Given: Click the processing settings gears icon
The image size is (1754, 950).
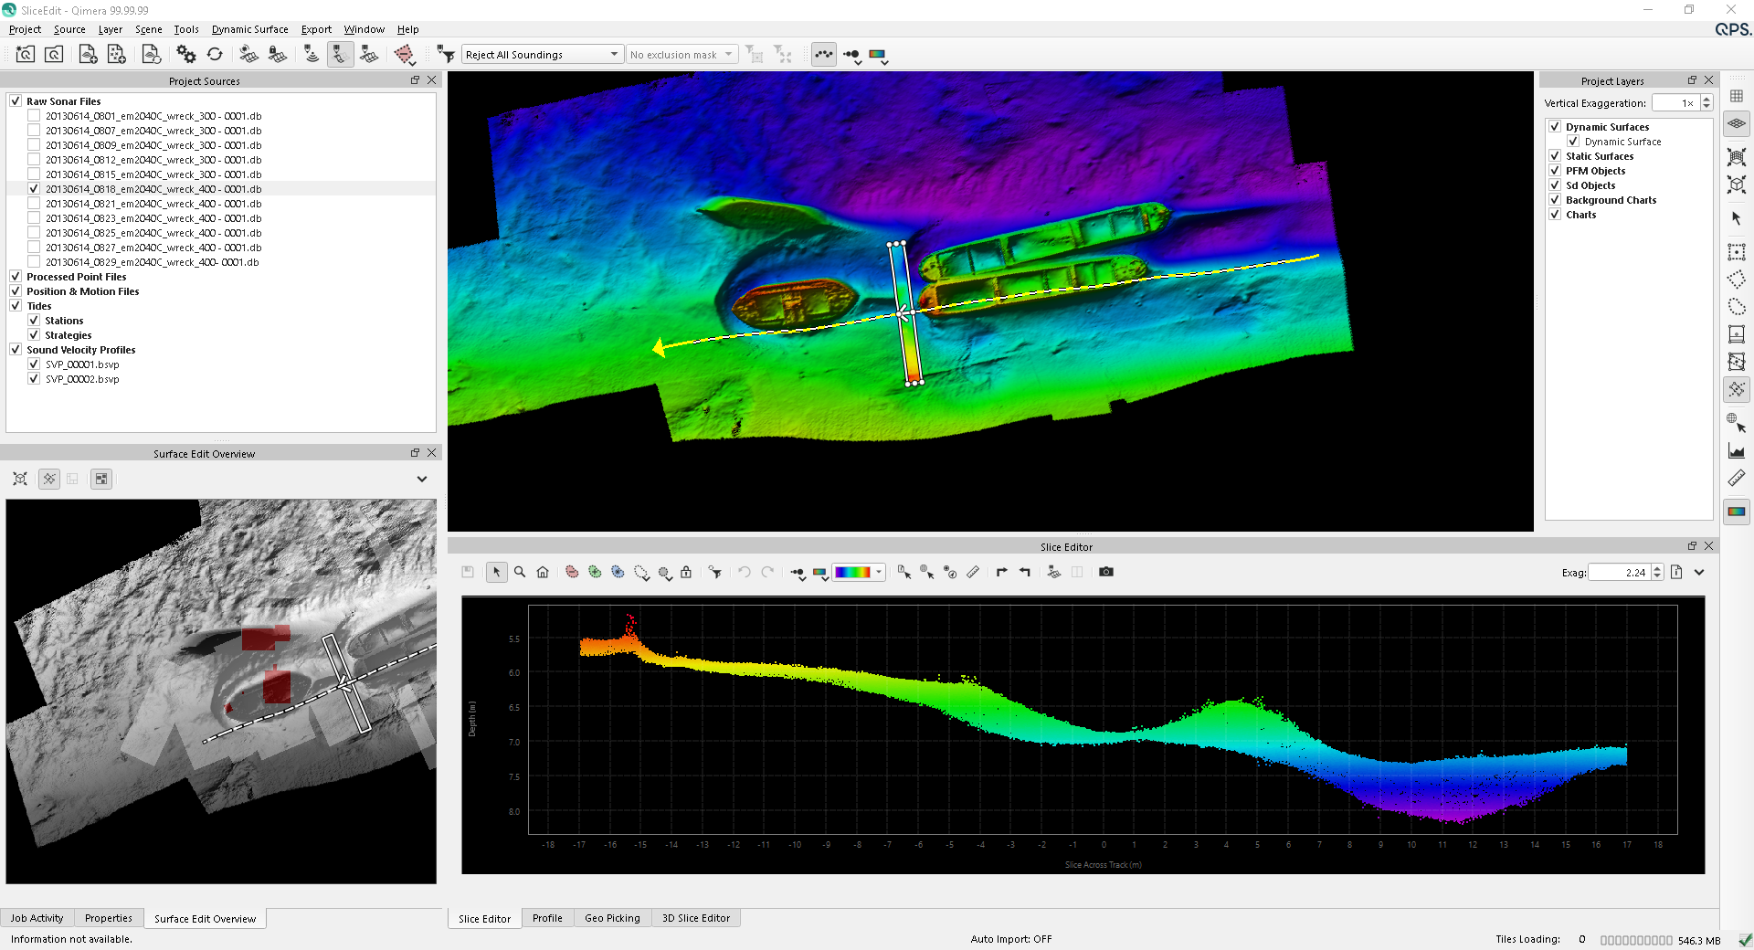Looking at the screenshot, I should (186, 55).
